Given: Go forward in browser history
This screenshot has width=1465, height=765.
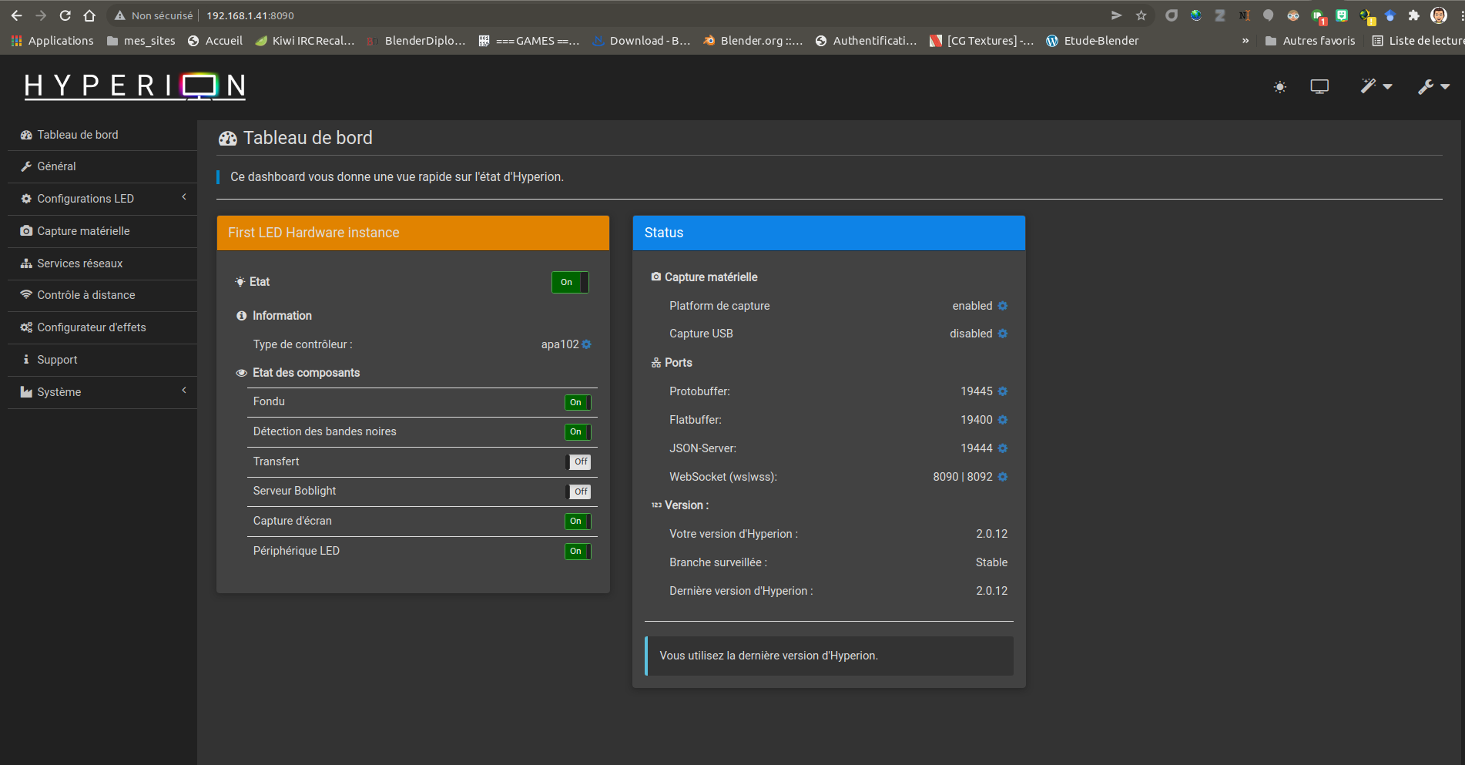Looking at the screenshot, I should pyautogui.click(x=41, y=15).
